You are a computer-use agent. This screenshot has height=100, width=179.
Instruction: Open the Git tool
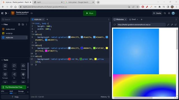(x=14, y=75)
